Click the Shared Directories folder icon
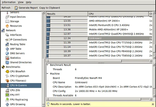Screen dimensions: 156x107 7,62
